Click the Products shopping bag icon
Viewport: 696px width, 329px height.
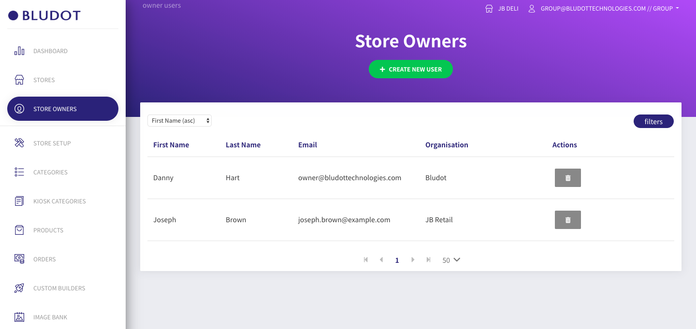pyautogui.click(x=19, y=230)
